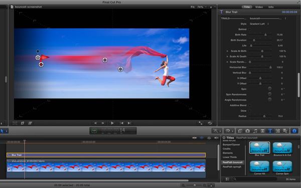Click the timeline zoom slider

click(195, 185)
